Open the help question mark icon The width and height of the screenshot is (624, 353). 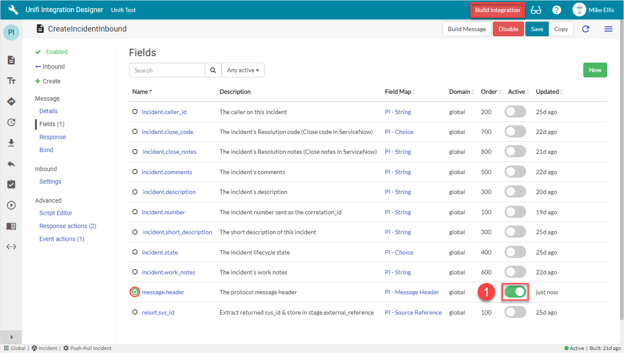[557, 10]
